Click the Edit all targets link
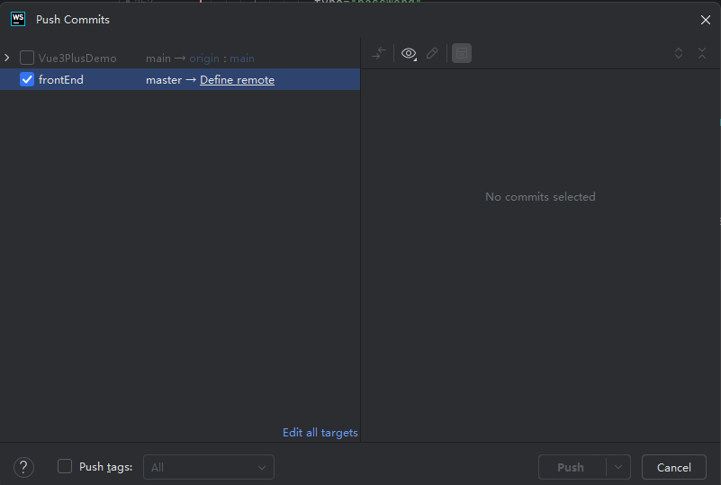The height and width of the screenshot is (485, 721). point(320,433)
